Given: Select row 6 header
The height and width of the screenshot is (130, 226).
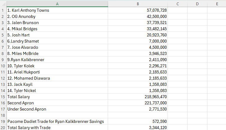Looking at the screenshot, I should [3, 41].
